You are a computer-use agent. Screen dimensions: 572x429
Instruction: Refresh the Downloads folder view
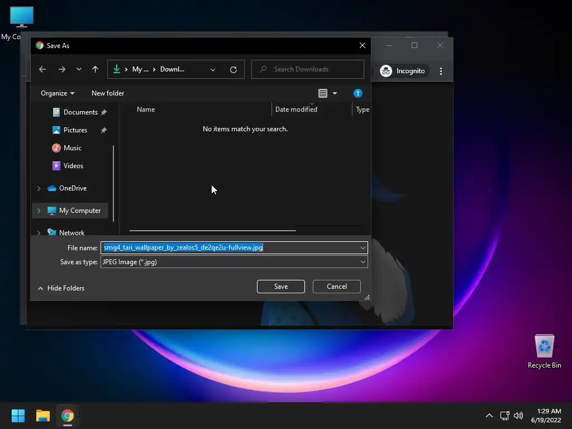[x=233, y=70]
